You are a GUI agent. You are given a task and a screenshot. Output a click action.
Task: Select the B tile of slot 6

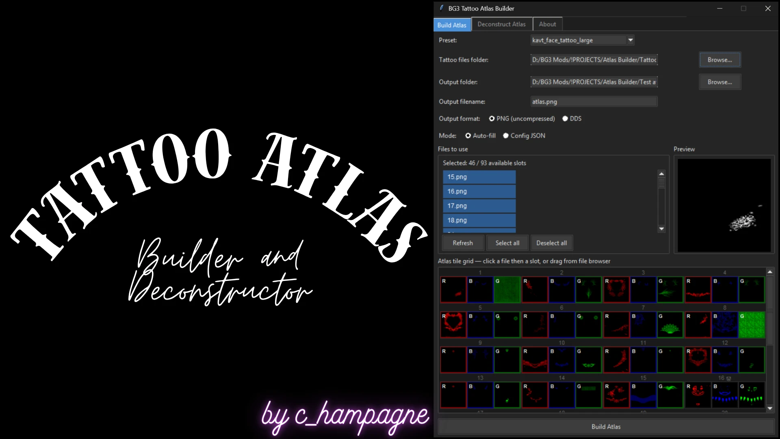click(561, 325)
